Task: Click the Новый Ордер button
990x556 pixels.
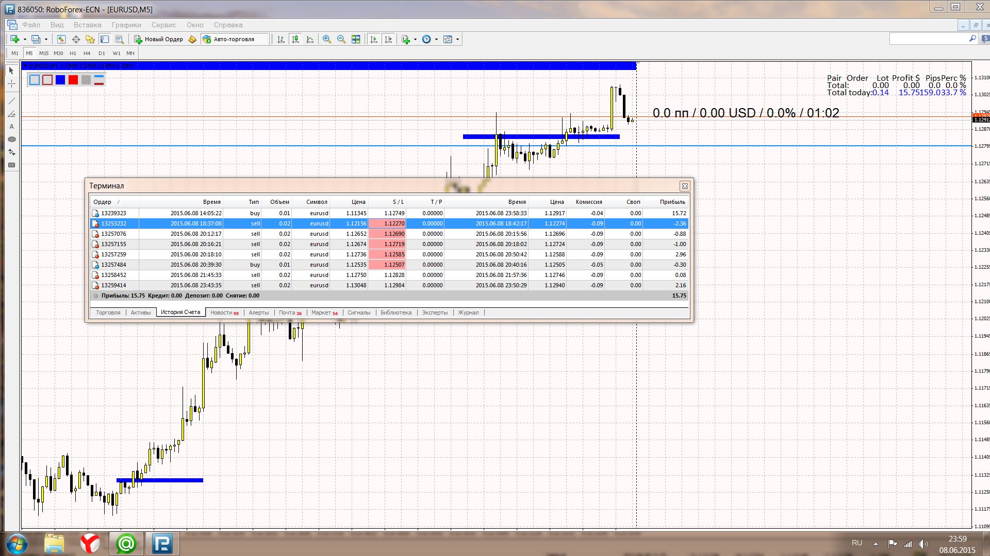Action: pyautogui.click(x=159, y=39)
